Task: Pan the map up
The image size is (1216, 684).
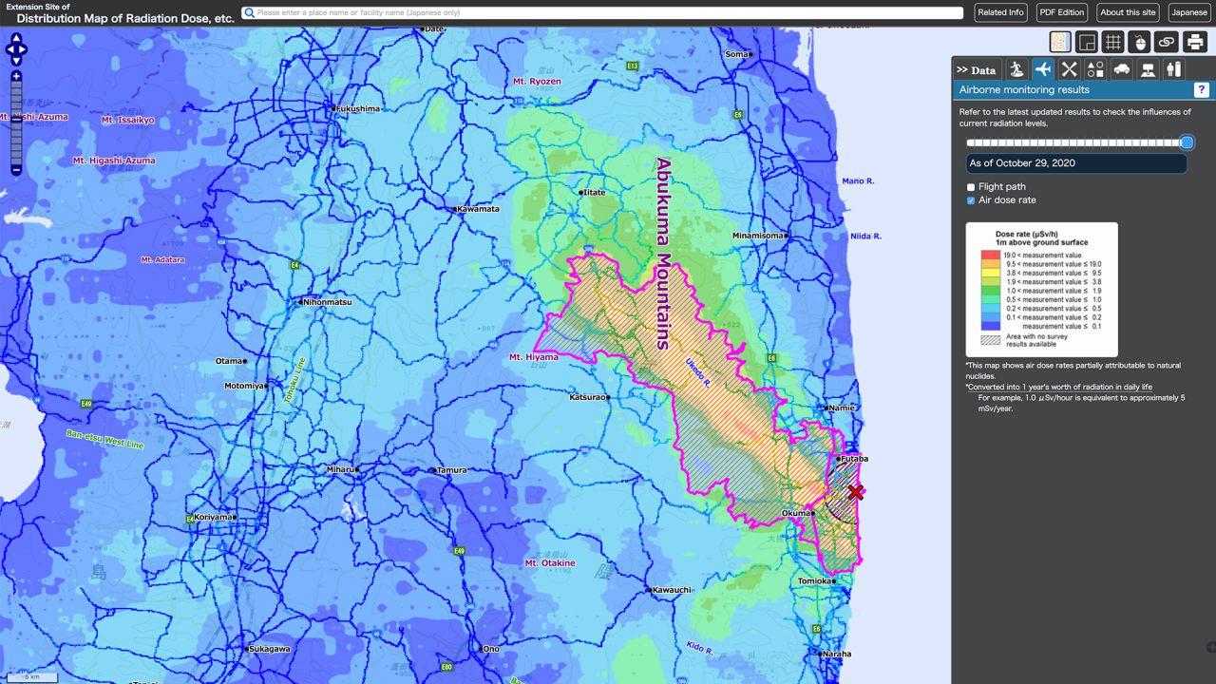Action: 17,39
